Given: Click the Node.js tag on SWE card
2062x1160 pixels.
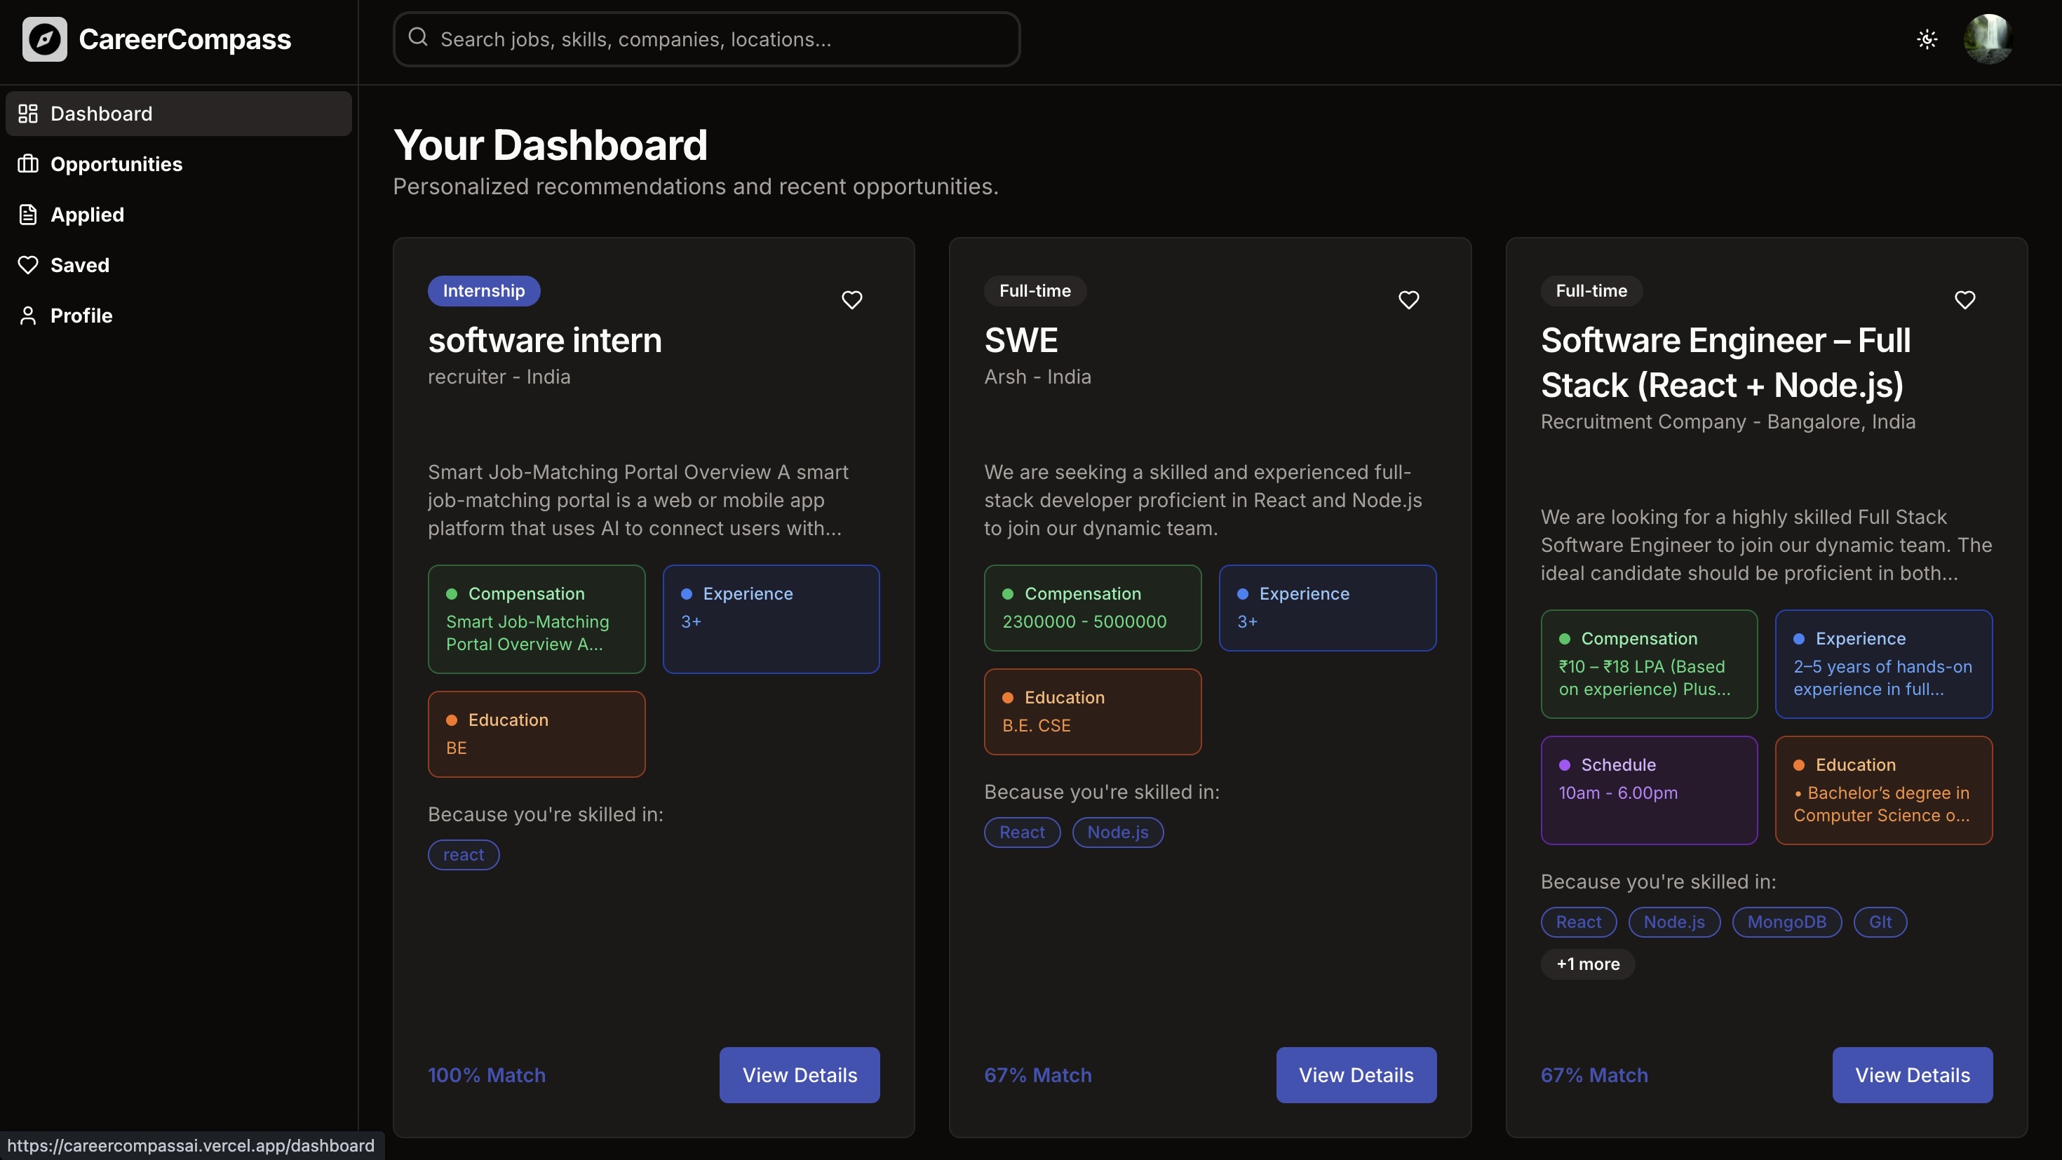Looking at the screenshot, I should pyautogui.click(x=1117, y=832).
